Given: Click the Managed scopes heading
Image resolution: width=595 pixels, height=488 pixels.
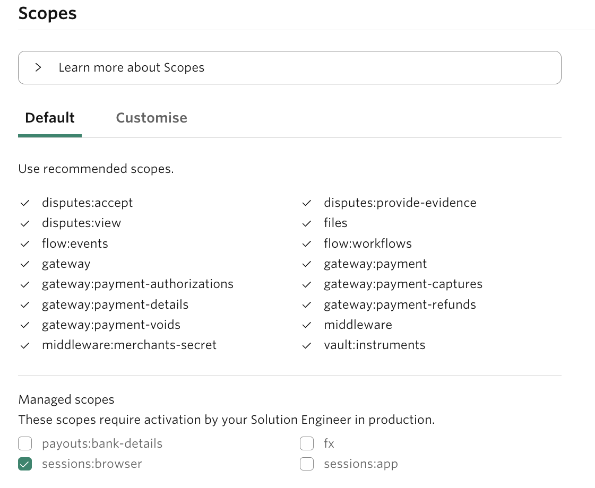Looking at the screenshot, I should click(x=66, y=399).
